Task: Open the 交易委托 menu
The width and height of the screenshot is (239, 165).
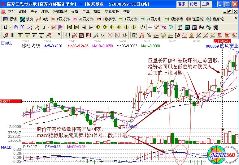Action: click(x=112, y=11)
